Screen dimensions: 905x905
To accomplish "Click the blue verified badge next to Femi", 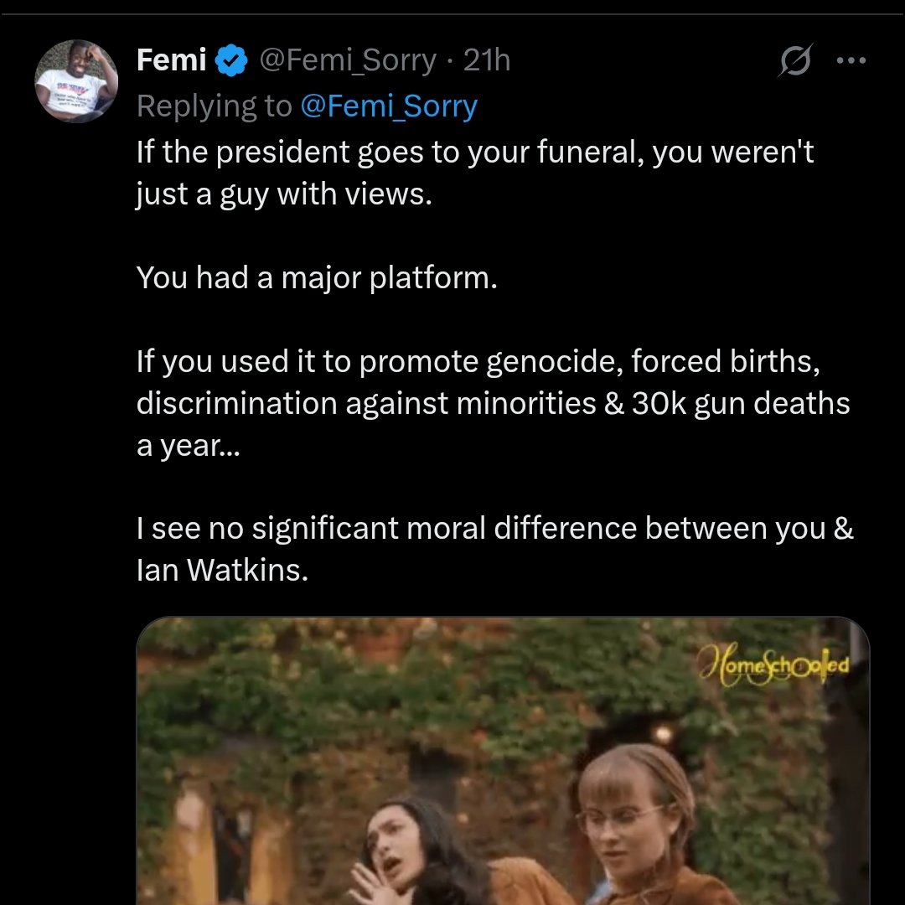I will tap(231, 60).
